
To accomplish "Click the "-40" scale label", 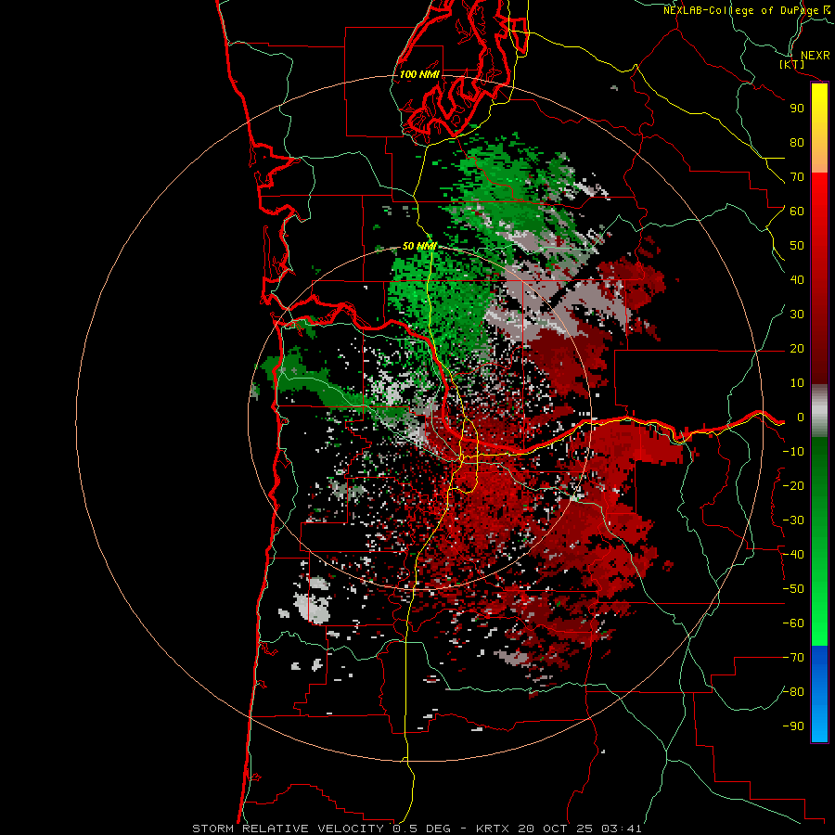I will [x=793, y=555].
